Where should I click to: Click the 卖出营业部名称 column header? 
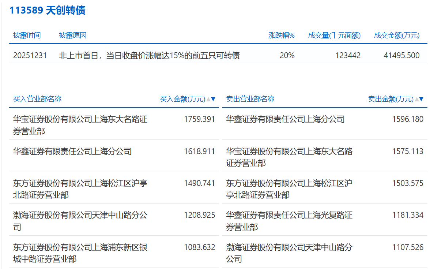[250, 99]
